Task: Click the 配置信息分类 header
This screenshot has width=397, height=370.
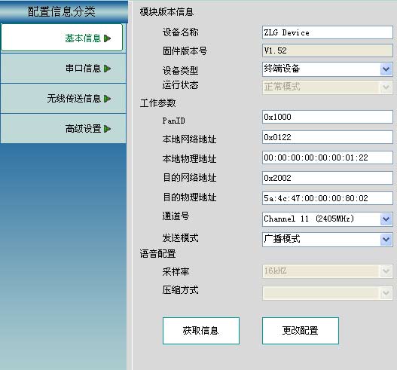Action: coord(62,11)
